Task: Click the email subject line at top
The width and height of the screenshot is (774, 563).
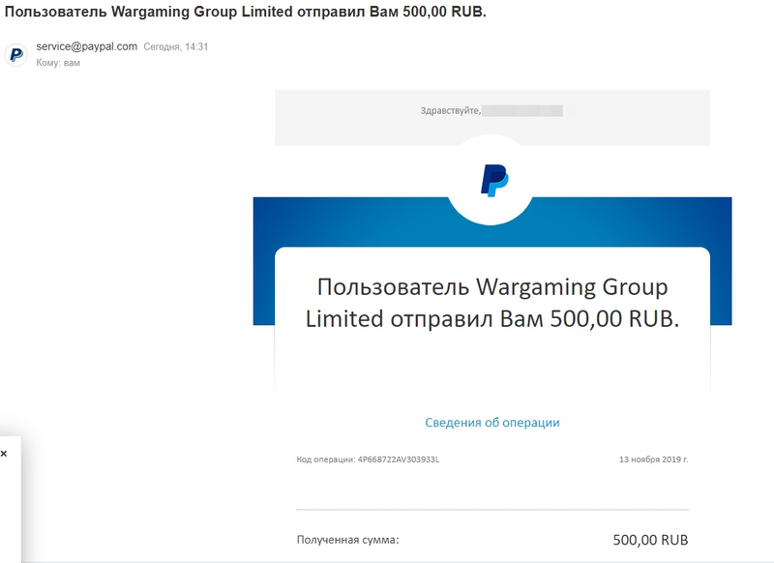Action: point(246,12)
